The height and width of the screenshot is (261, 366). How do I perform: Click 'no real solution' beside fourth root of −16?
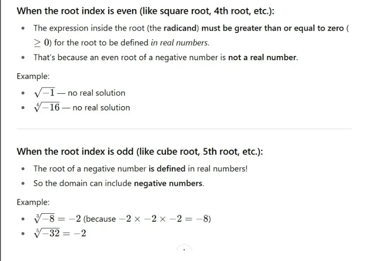pos(101,108)
